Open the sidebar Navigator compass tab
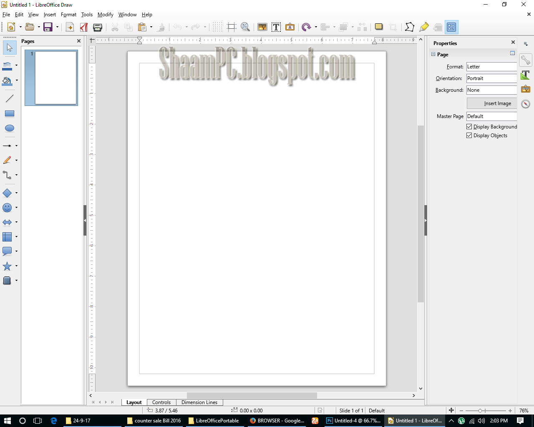 tap(526, 103)
